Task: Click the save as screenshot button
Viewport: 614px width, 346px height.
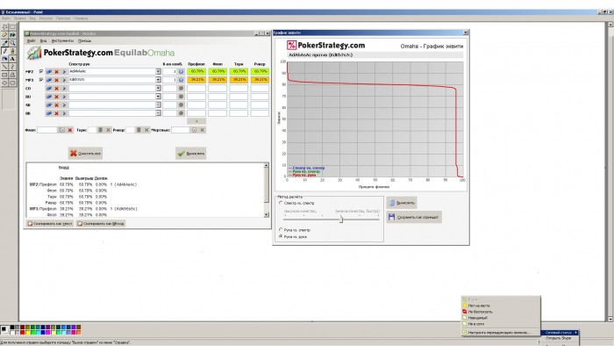Action: [x=414, y=217]
